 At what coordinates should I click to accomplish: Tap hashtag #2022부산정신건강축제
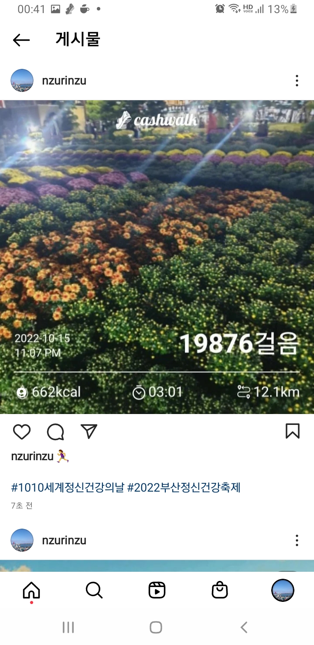[184, 487]
